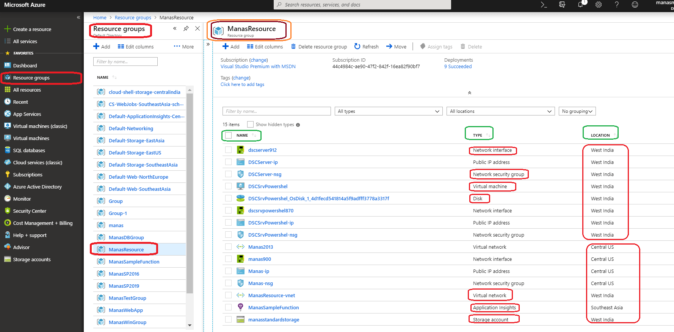Image resolution: width=674 pixels, height=332 pixels.
Task: Open the More menu in the Resource groups blade
Action: coord(184,47)
